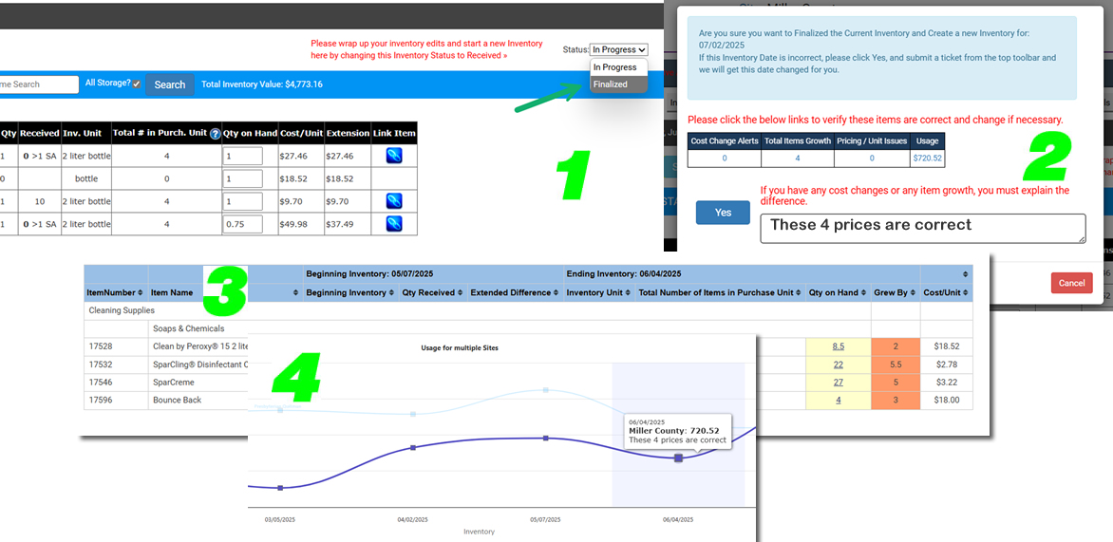This screenshot has width=1113, height=542.
Task: Click the help icon beside Total # in Purch. Unit
Action: click(215, 134)
